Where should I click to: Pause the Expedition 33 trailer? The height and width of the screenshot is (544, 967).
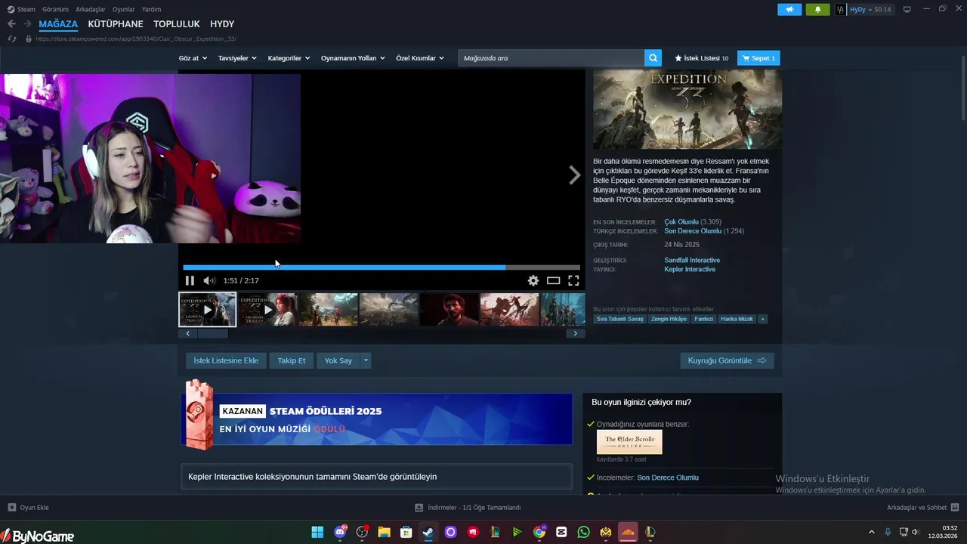(190, 280)
